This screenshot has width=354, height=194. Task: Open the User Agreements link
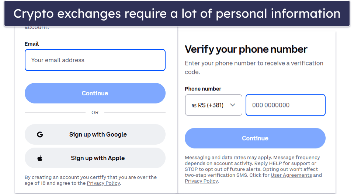(x=291, y=175)
